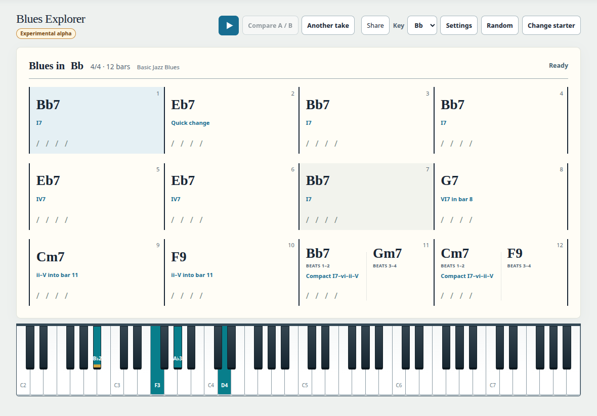Click Cm7 chord in bar 12
Screen dimensions: 597x416
(x=455, y=253)
